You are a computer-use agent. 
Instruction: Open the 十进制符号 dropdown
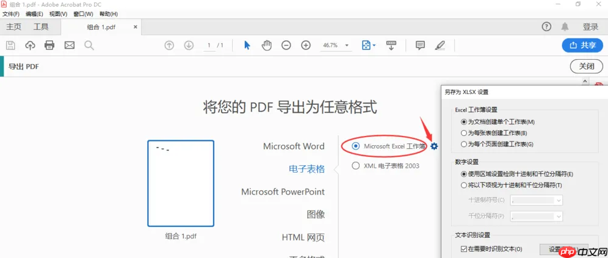coord(537,200)
